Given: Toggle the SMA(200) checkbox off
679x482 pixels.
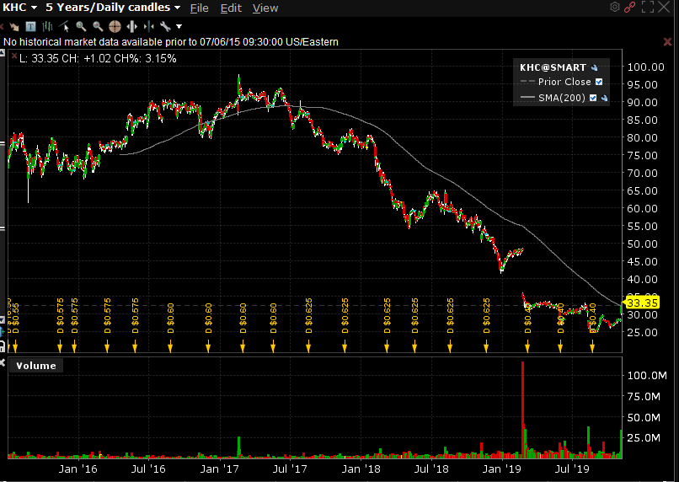Looking at the screenshot, I should point(593,98).
